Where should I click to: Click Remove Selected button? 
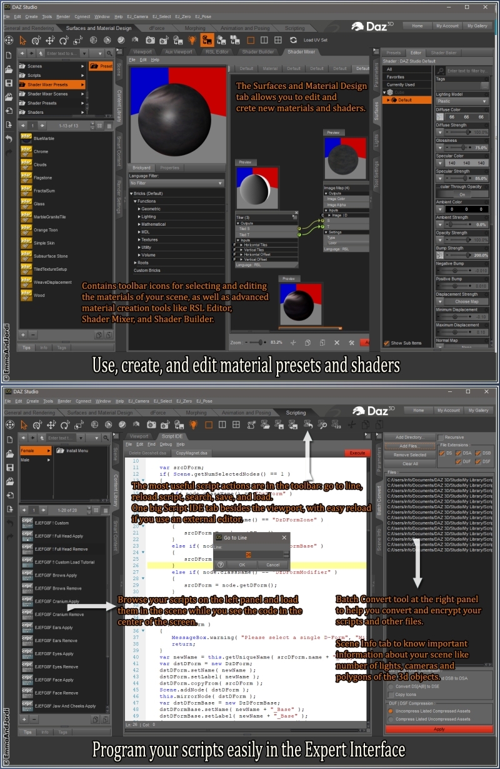click(x=410, y=455)
